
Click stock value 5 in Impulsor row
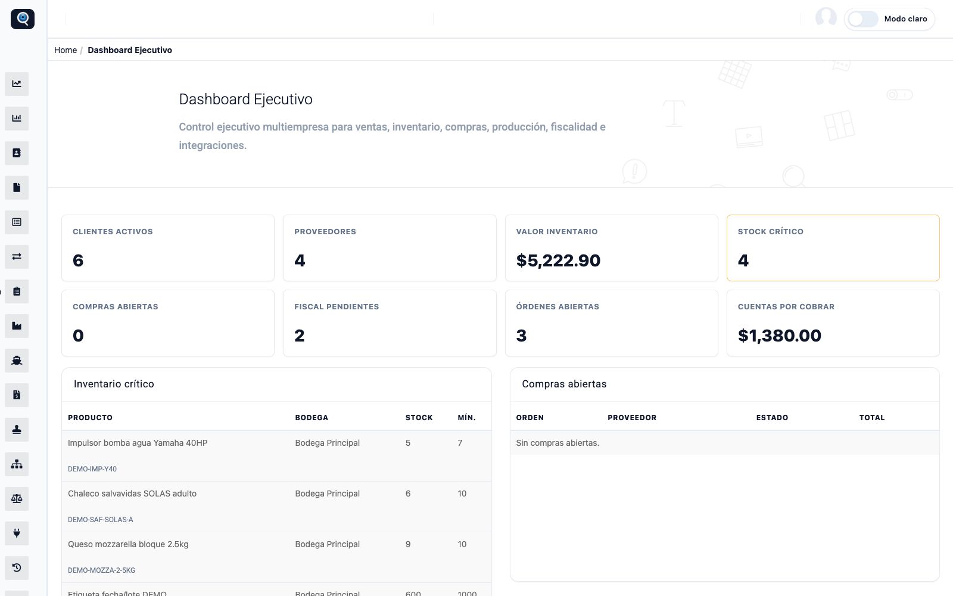(408, 443)
